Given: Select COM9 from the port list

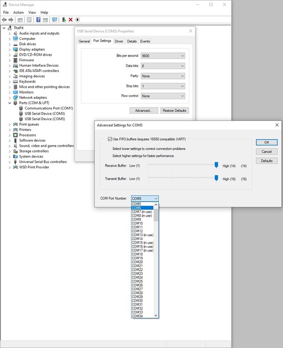Looking at the screenshot, I should [142, 219].
